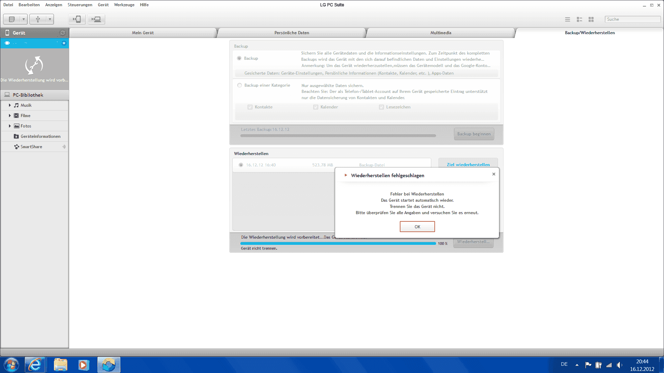Select the Backup radio button
Screen dimensions: 664x373
239,58
